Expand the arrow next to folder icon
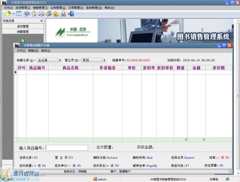Screen dimensions: 240x182 click(x=13, y=14)
